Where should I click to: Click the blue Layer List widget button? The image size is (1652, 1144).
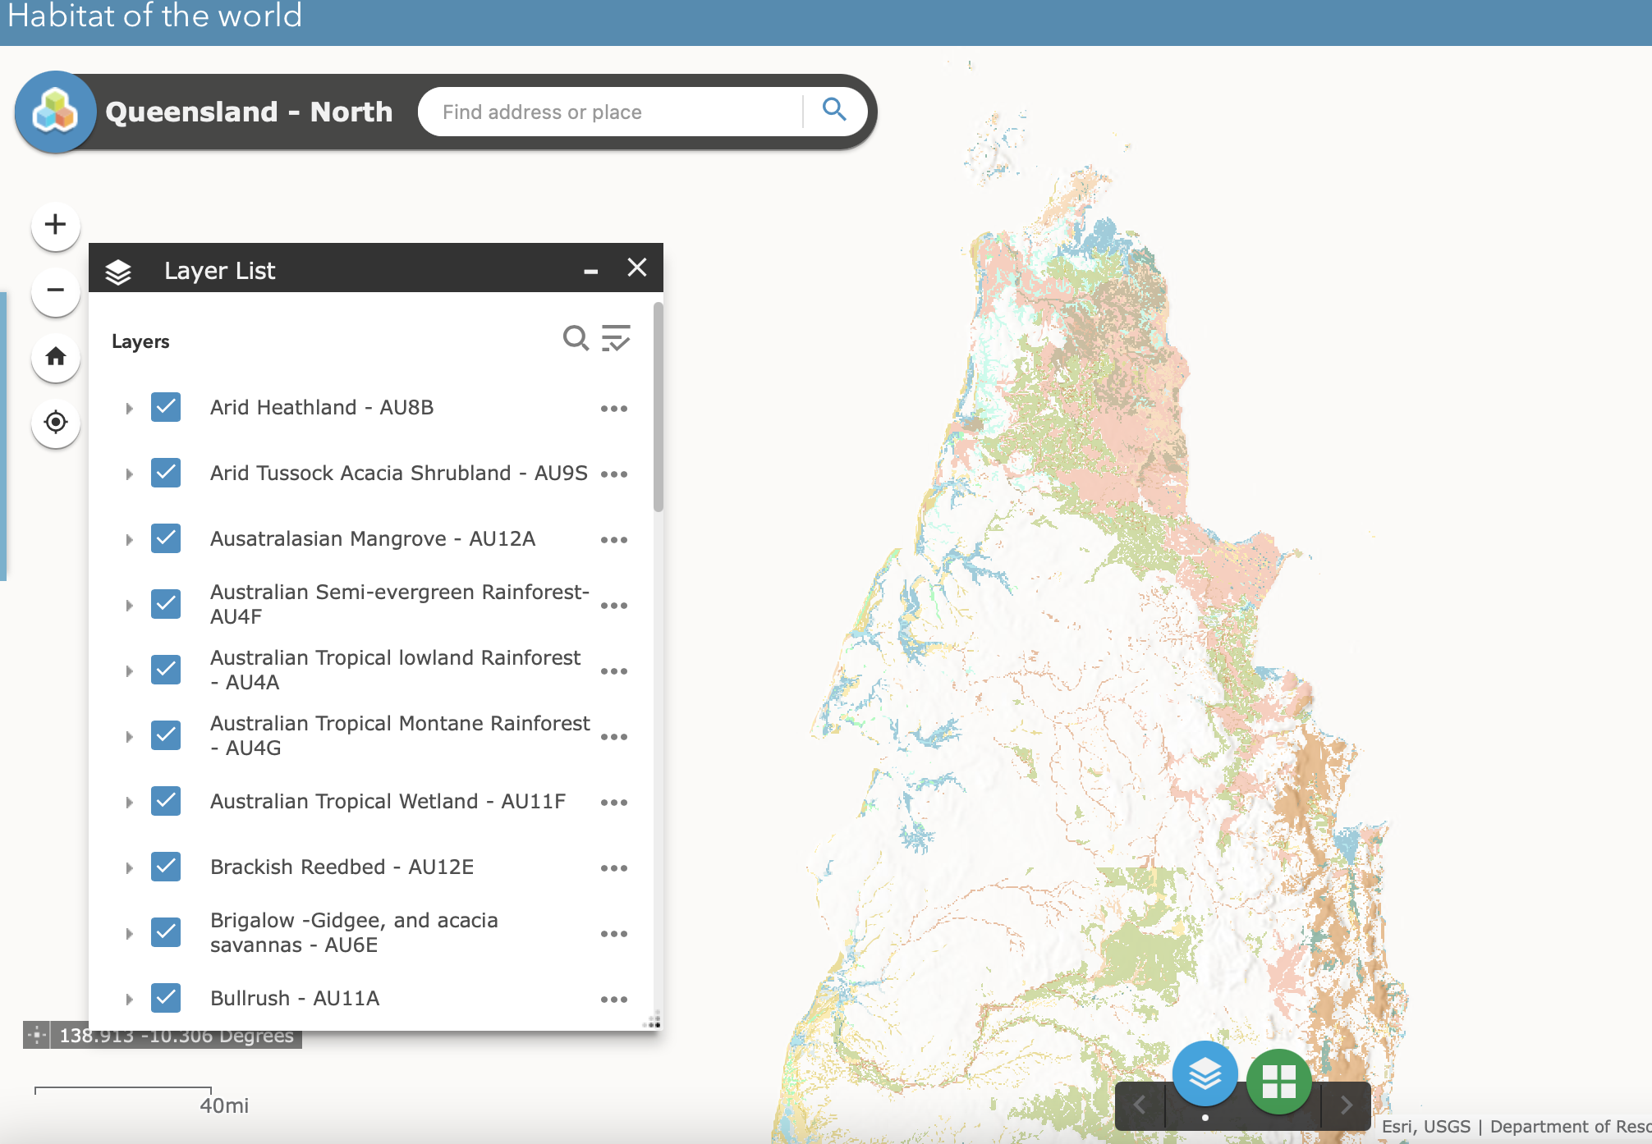click(1205, 1074)
